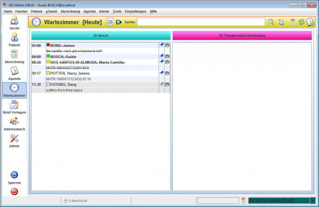Open the Suche module in sidebar
The width and height of the screenshot is (319, 207).
tap(14, 21)
